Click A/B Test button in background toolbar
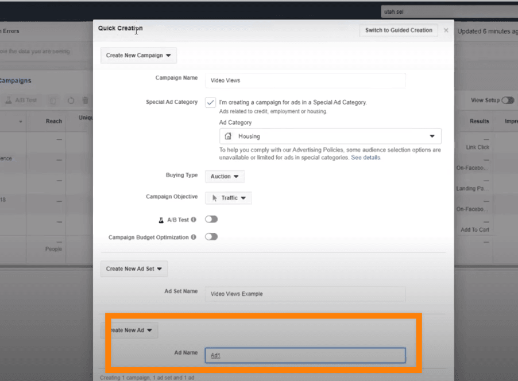This screenshot has width=518, height=381. click(21, 100)
